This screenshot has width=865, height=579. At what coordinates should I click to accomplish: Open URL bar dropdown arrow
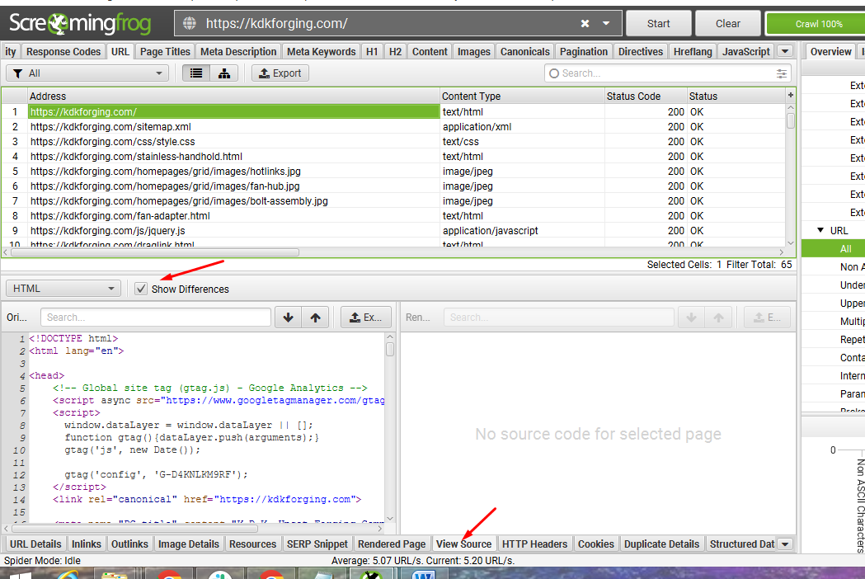pyautogui.click(x=606, y=24)
